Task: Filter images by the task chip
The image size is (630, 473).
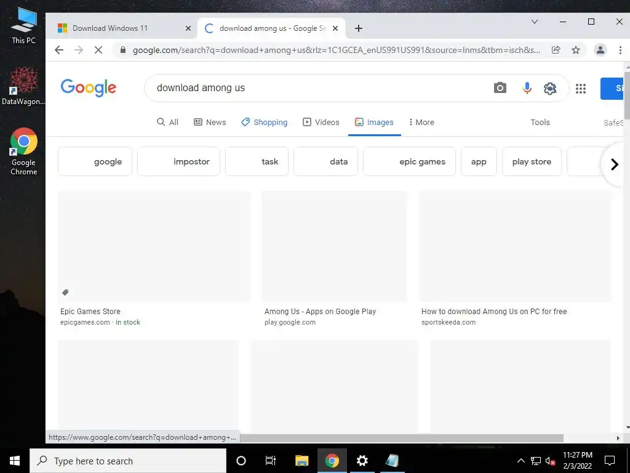Action: coord(257,161)
